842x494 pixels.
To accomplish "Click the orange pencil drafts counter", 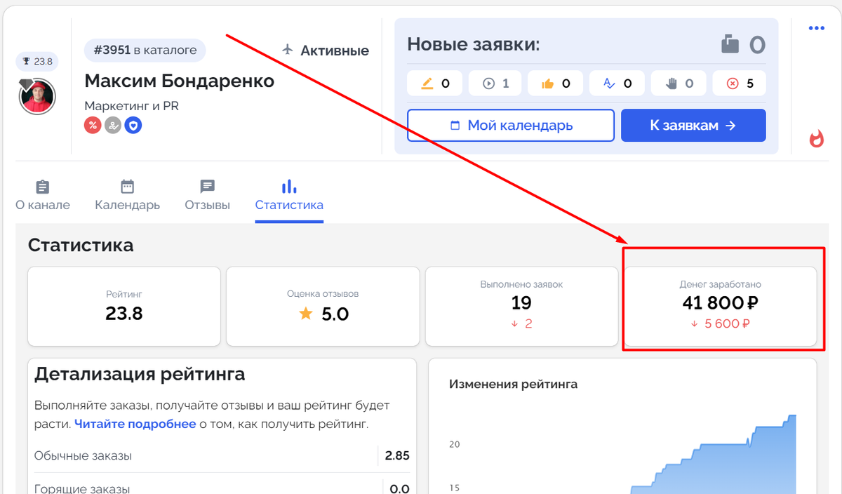I will [435, 84].
